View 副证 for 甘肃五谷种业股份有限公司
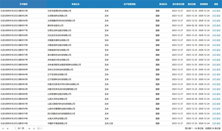Viewport: 222px width, 131px height. 218,30
